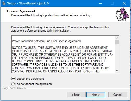Cancel the StoryBoard Quick 6 setup
The width and height of the screenshot is (131, 101).
(x=118, y=95)
